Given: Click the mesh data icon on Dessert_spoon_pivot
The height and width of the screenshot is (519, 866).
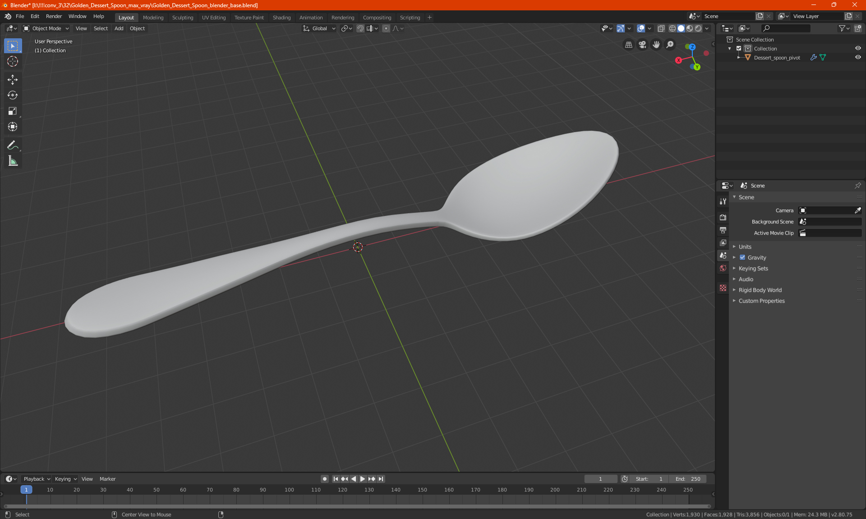Looking at the screenshot, I should [823, 58].
